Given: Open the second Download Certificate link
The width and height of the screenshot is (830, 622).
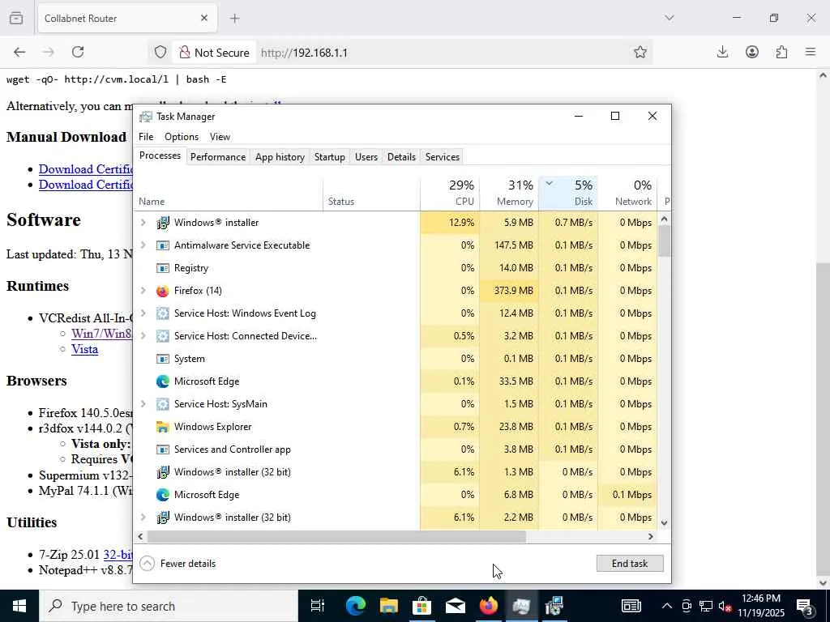Looking at the screenshot, I should pos(85,185).
